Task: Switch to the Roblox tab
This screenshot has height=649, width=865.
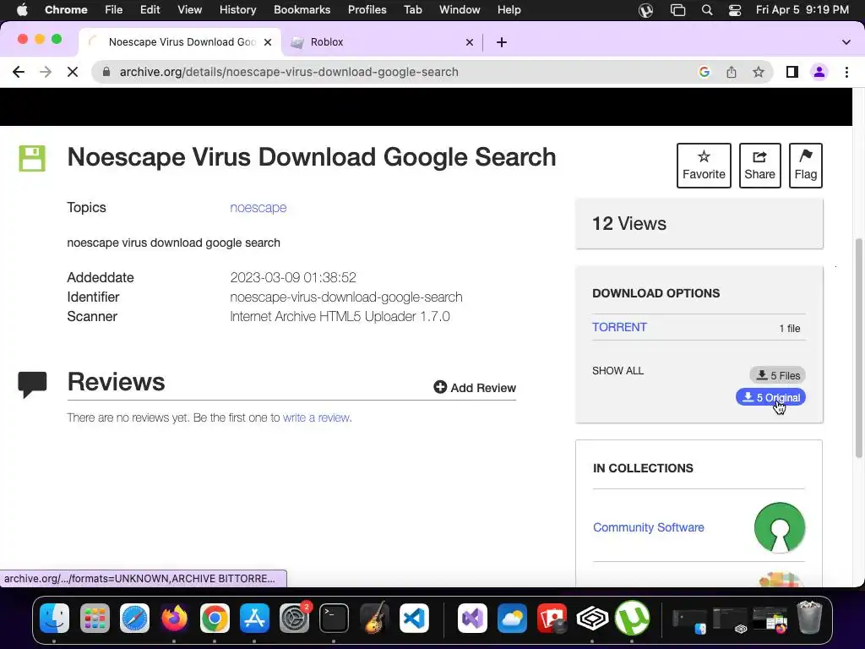Action: click(x=383, y=42)
